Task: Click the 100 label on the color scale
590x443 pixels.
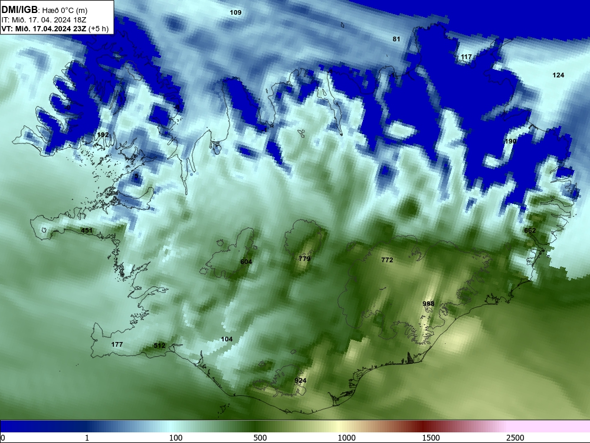Action: click(x=176, y=438)
